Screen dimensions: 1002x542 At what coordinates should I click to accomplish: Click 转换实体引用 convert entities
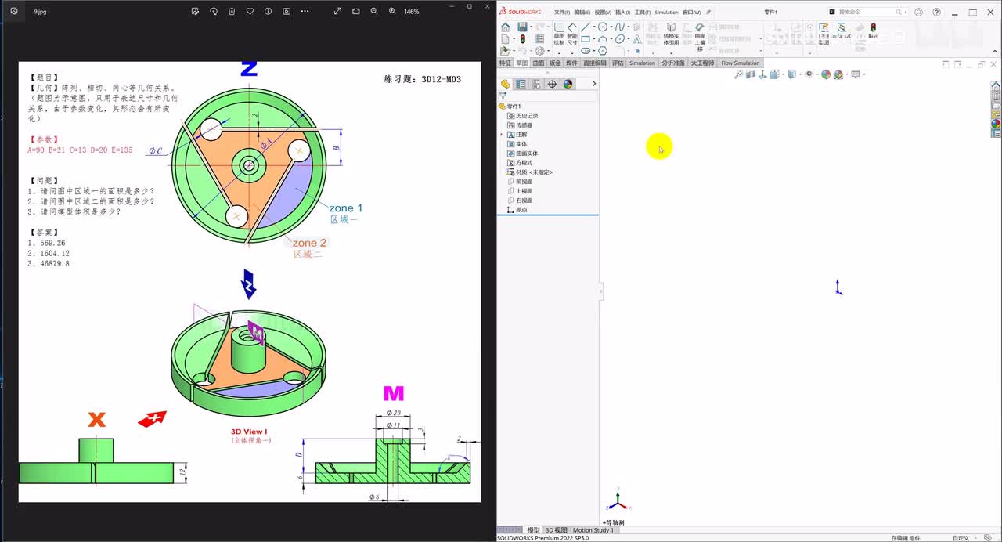(x=671, y=34)
